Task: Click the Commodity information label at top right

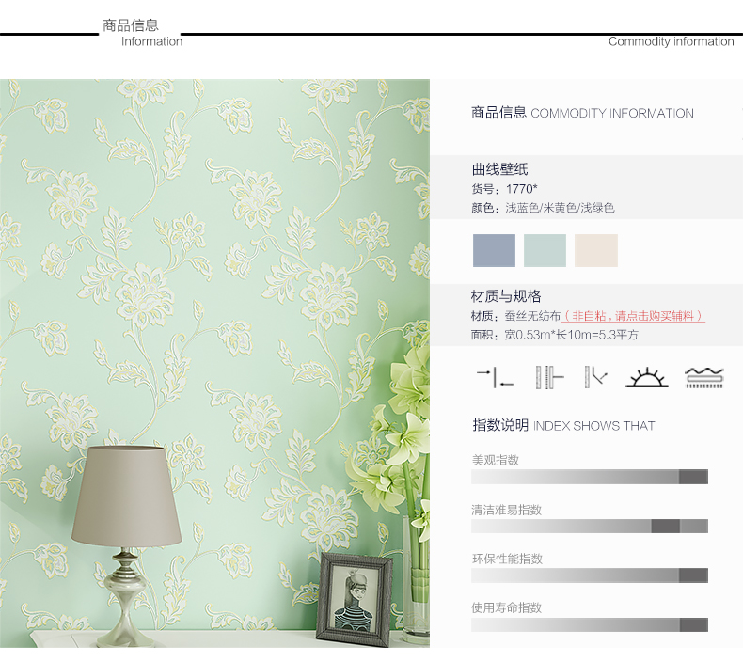Action: coord(671,41)
